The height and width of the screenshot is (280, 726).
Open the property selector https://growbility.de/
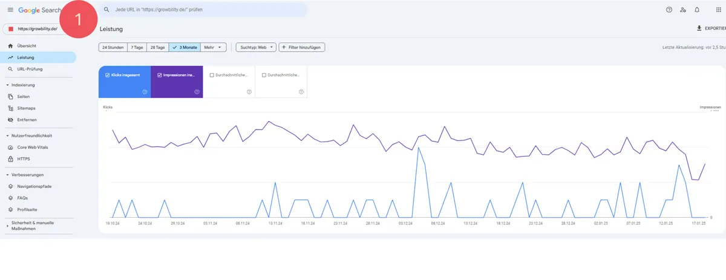[39, 28]
